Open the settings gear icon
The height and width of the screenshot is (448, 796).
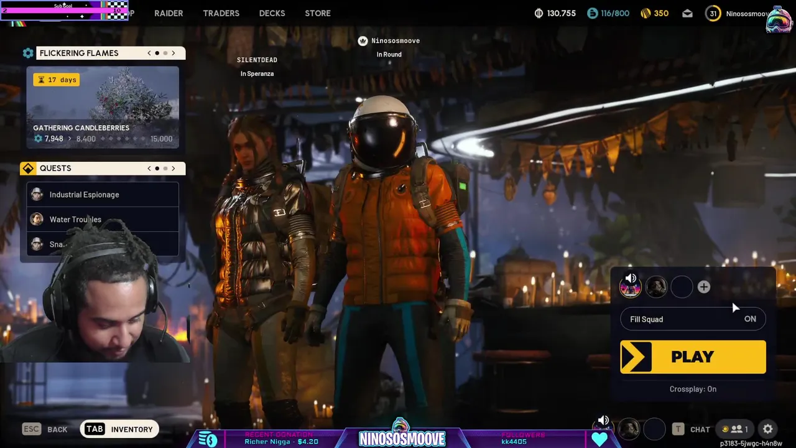coord(768,429)
